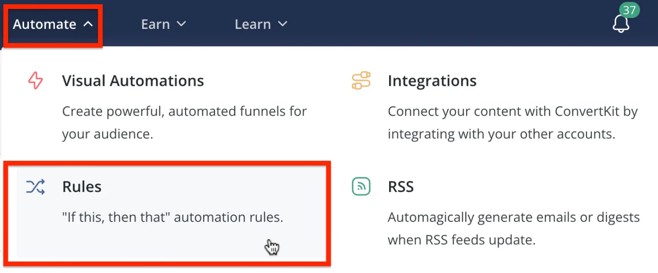Viewport: 658px width, 273px height.
Task: Click the orange Integrations plug icon
Action: tap(361, 81)
